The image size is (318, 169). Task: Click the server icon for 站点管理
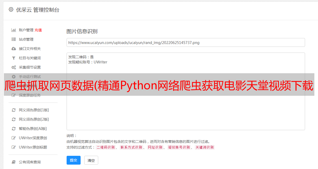pyautogui.click(x=14, y=39)
